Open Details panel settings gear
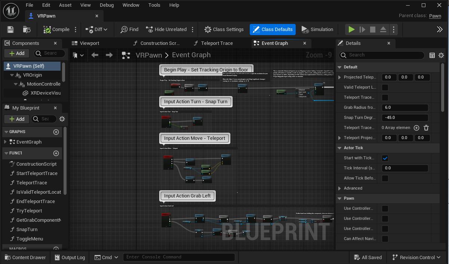This screenshot has width=449, height=264. click(441, 55)
